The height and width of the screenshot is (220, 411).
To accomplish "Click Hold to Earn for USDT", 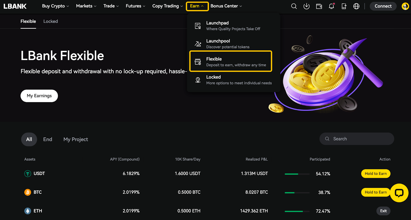I will 376,174.
